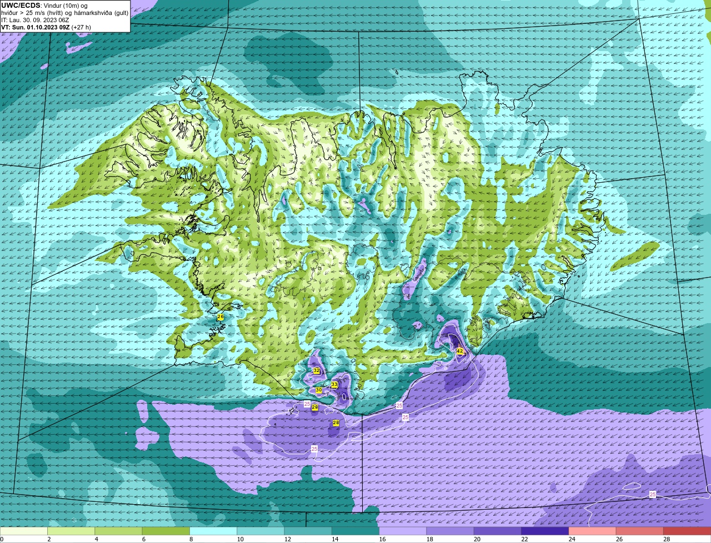This screenshot has width=711, height=543.
Task: Select the legend scale value 18
Action: point(430,539)
